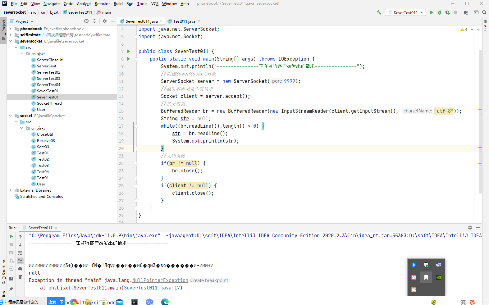
Task: Collapse the socket project node
Action: [10, 116]
